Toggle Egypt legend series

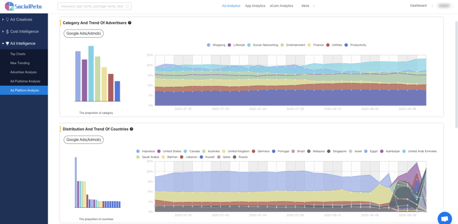(x=371, y=151)
